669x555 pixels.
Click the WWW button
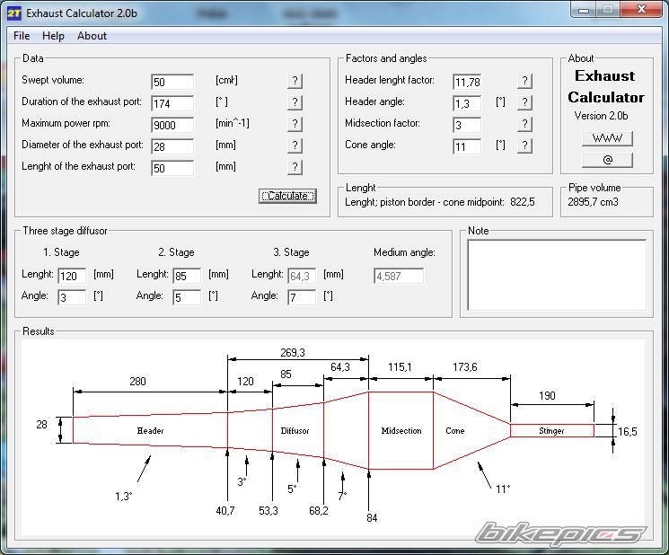point(607,138)
